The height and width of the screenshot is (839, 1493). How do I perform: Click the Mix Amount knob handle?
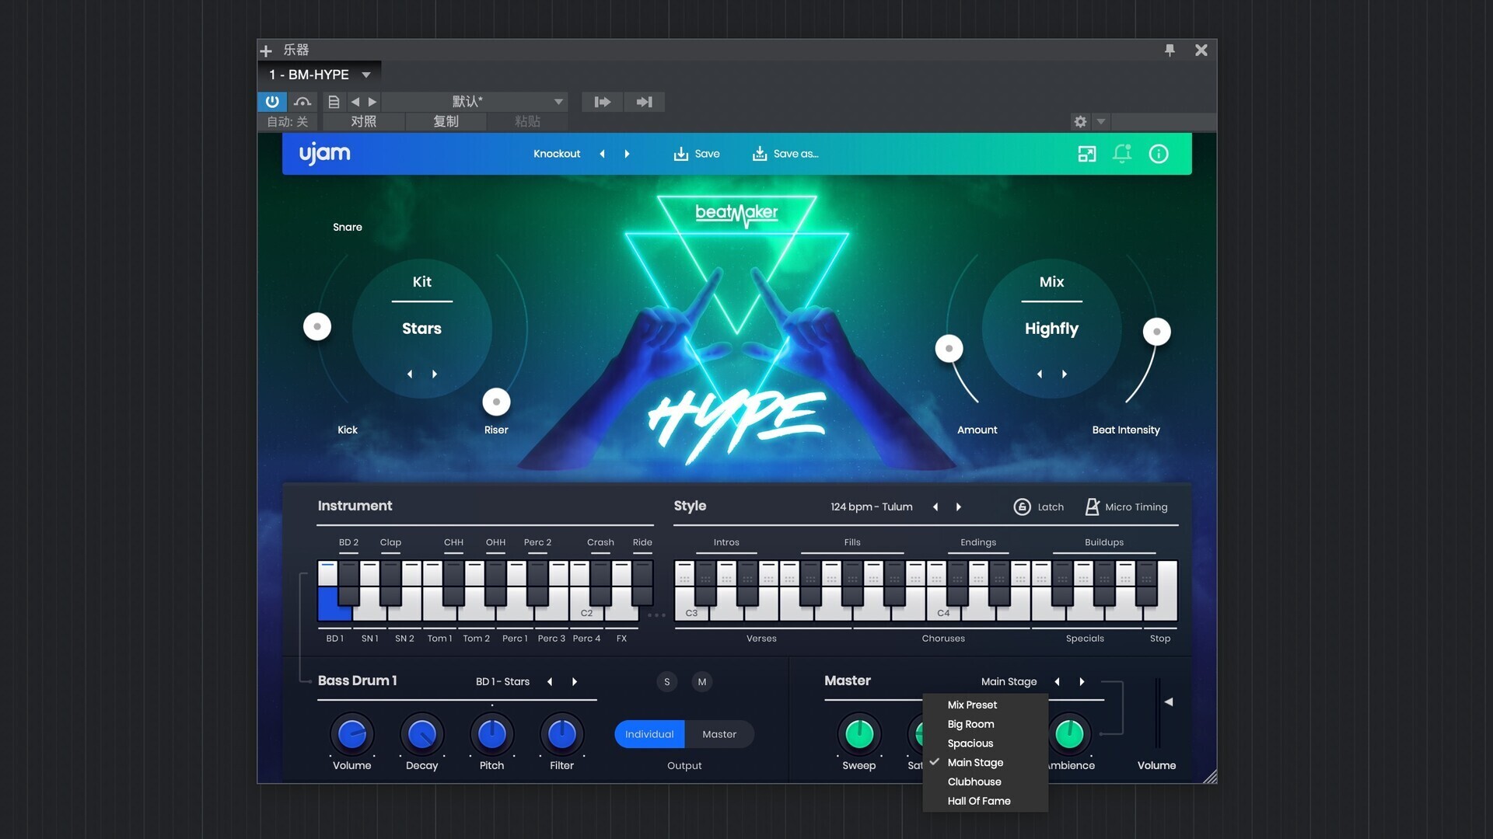tap(949, 348)
